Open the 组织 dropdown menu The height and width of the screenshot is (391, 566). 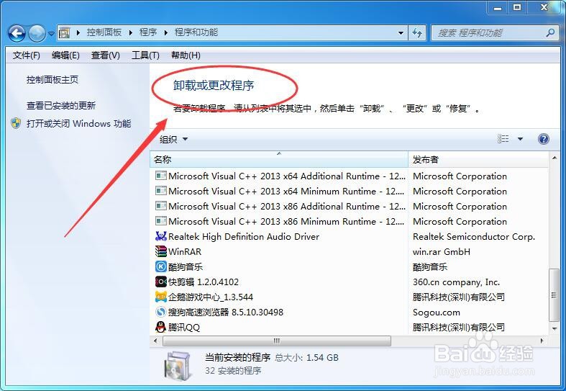[x=173, y=139]
